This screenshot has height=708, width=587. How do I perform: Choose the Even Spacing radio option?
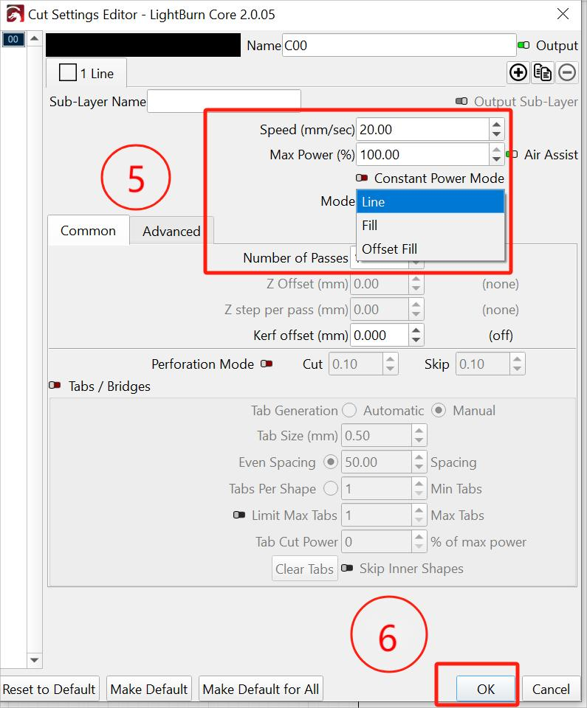point(331,462)
